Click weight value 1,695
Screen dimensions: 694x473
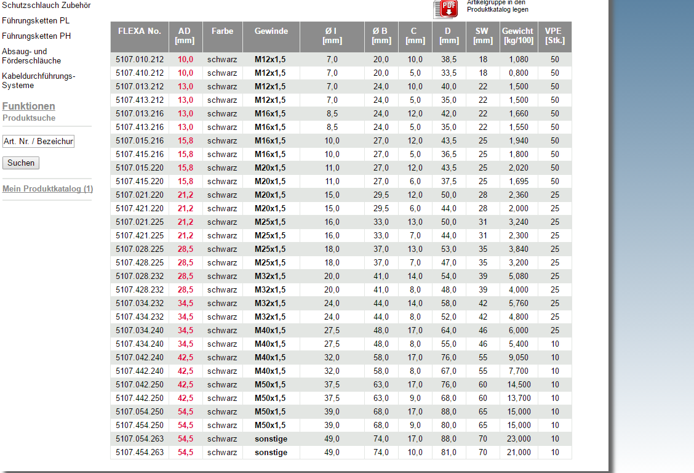point(519,181)
